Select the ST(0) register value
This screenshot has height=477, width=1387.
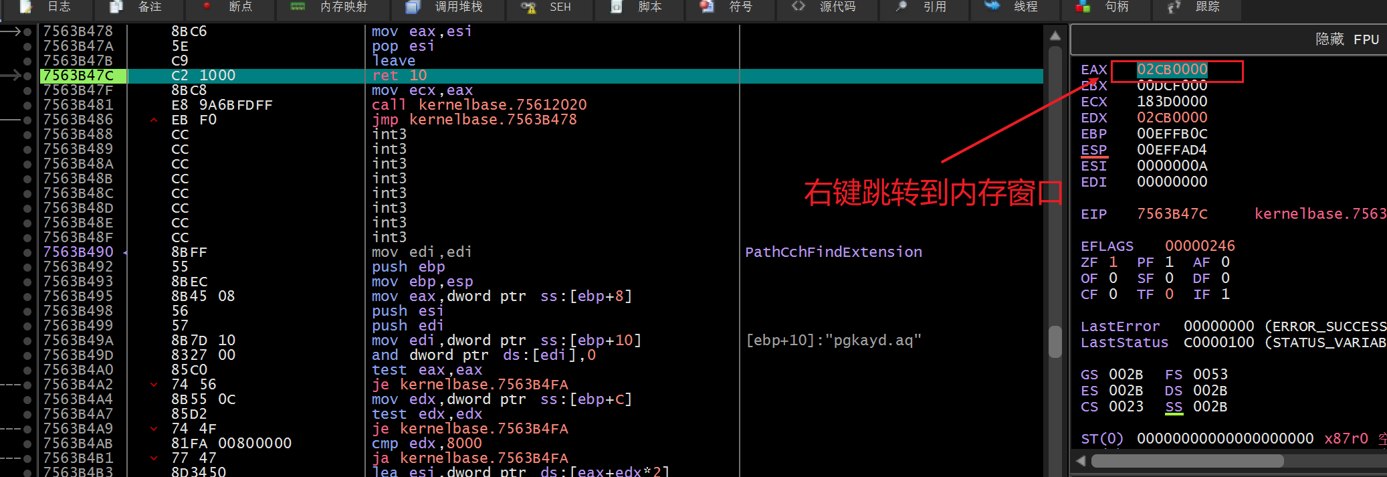(x=1225, y=439)
